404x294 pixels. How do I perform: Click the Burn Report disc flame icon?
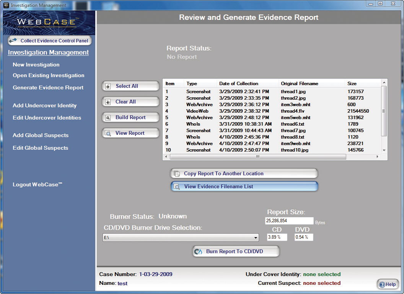pos(199,252)
